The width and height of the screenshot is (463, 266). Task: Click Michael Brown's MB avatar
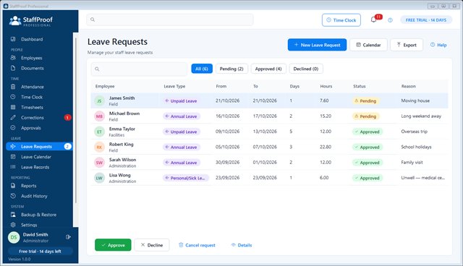pos(100,116)
